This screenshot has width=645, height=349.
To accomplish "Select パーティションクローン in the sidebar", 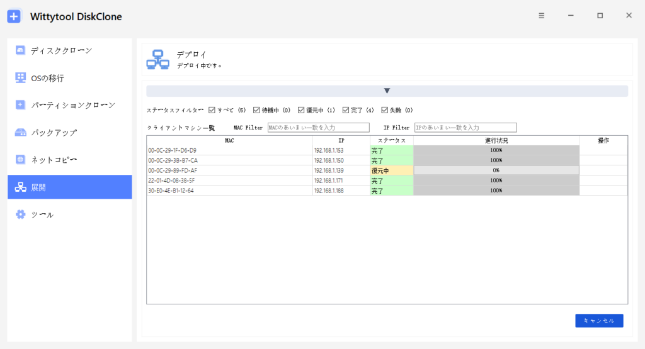I will (x=70, y=105).
